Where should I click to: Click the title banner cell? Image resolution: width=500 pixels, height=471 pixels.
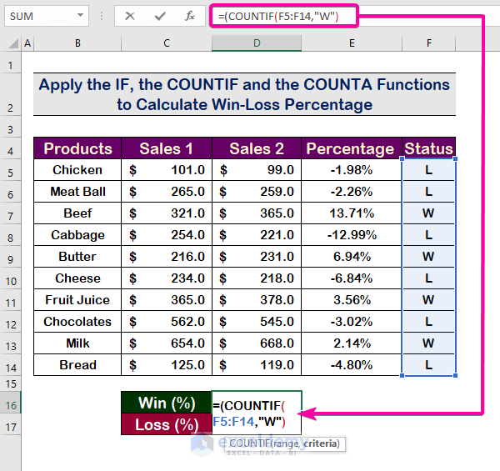tap(244, 94)
